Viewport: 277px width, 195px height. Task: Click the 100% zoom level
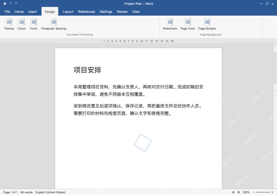click(x=246, y=192)
